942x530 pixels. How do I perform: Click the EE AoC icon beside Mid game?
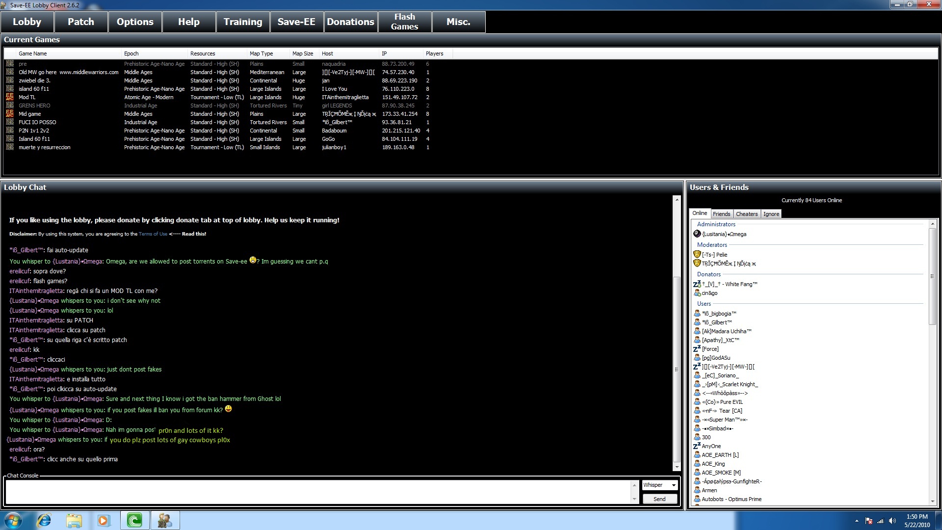[x=10, y=114]
